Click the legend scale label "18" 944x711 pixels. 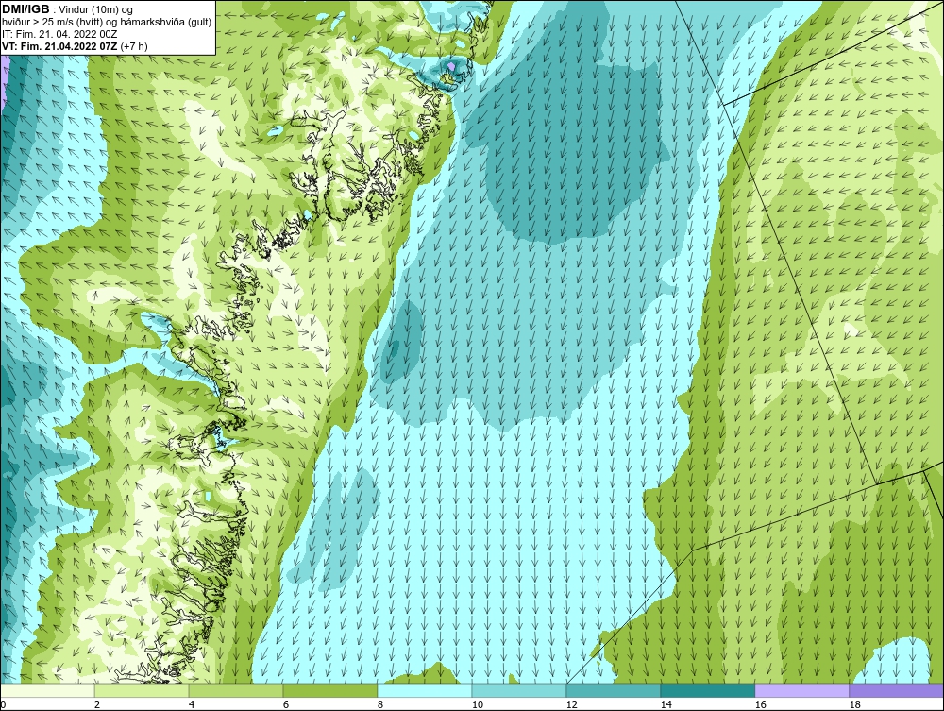click(855, 704)
